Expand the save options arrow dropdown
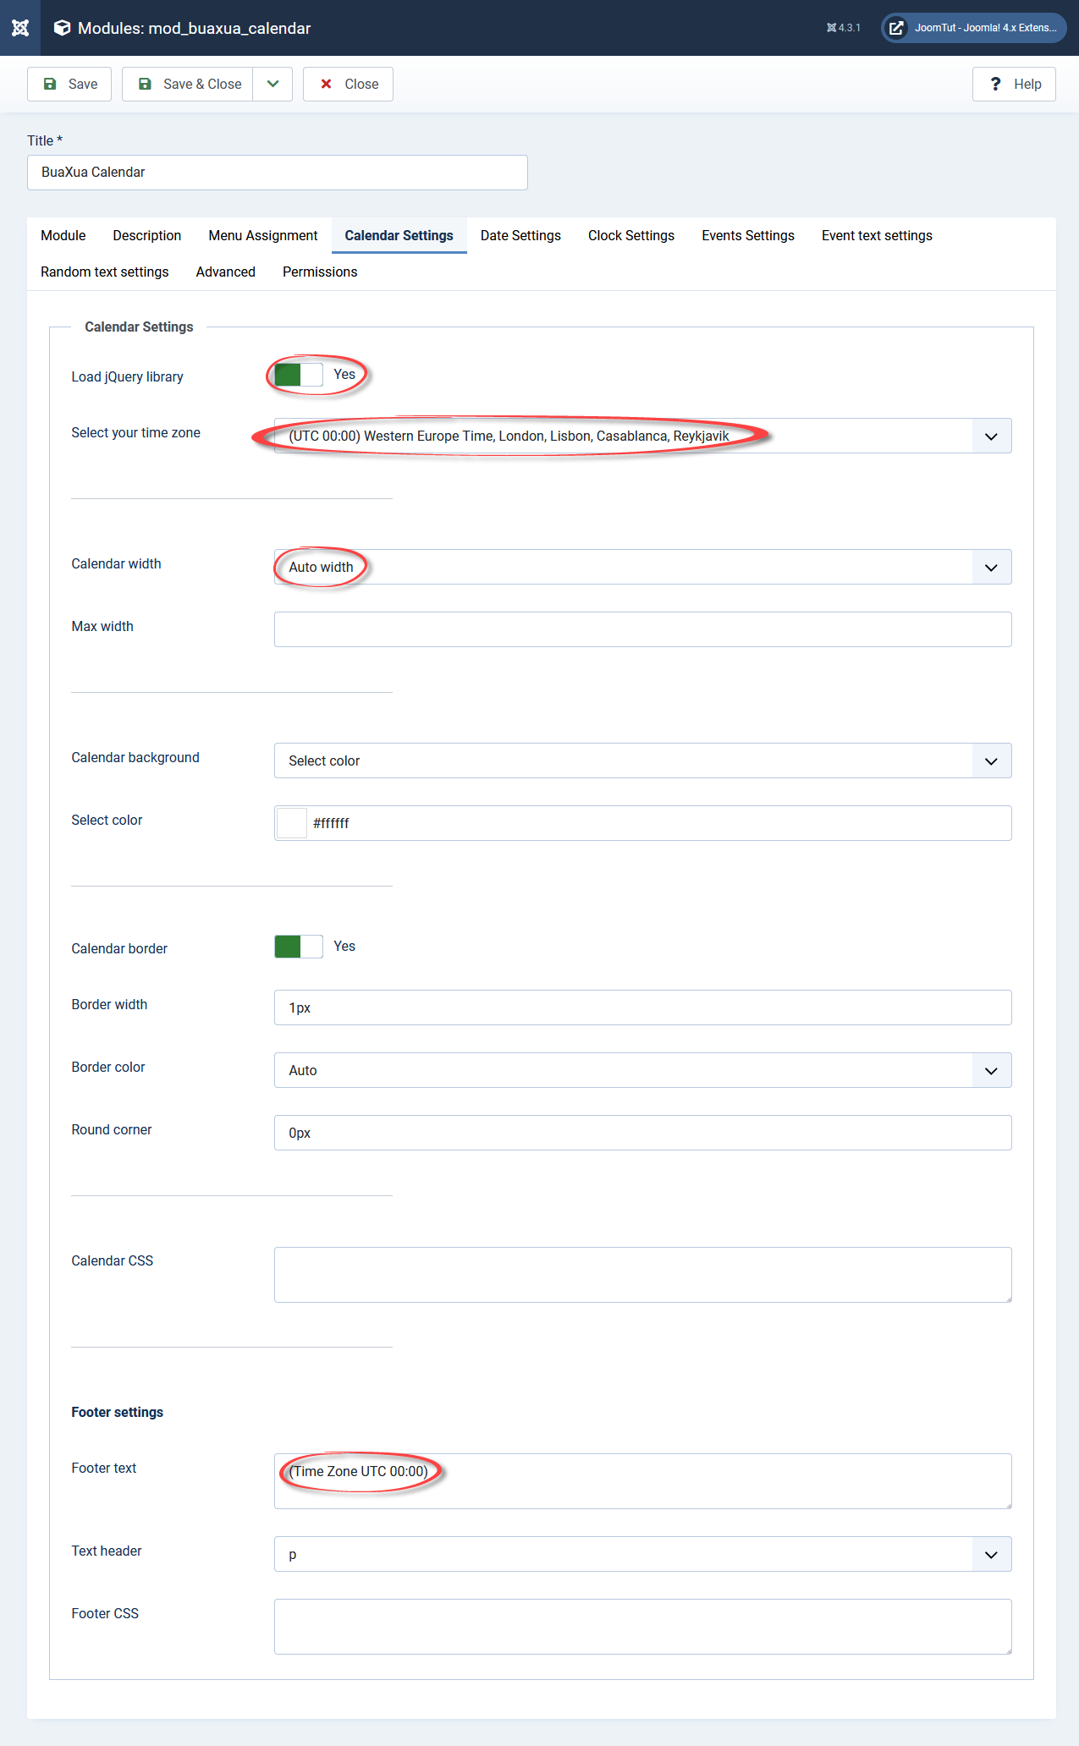This screenshot has height=1746, width=1079. click(x=273, y=84)
